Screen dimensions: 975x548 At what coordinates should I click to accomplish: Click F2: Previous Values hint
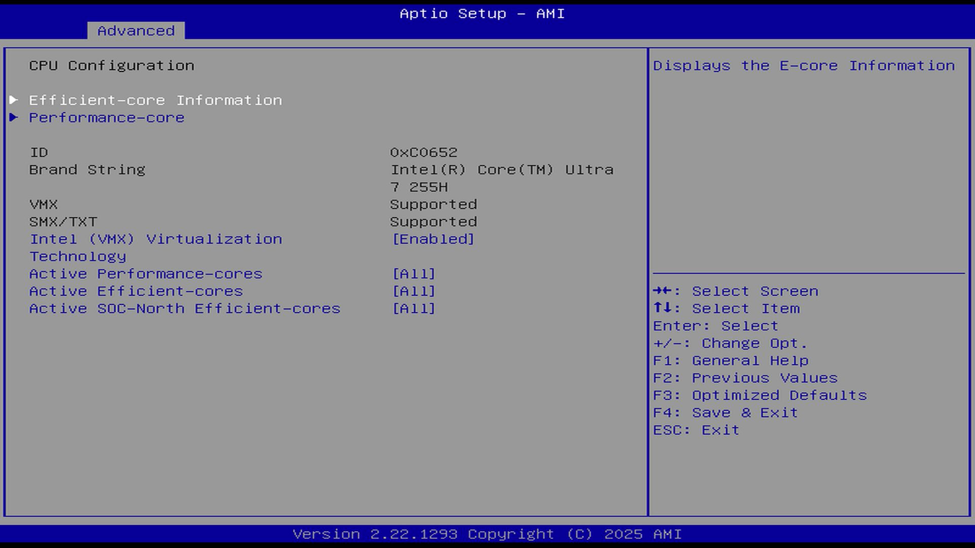coord(745,378)
